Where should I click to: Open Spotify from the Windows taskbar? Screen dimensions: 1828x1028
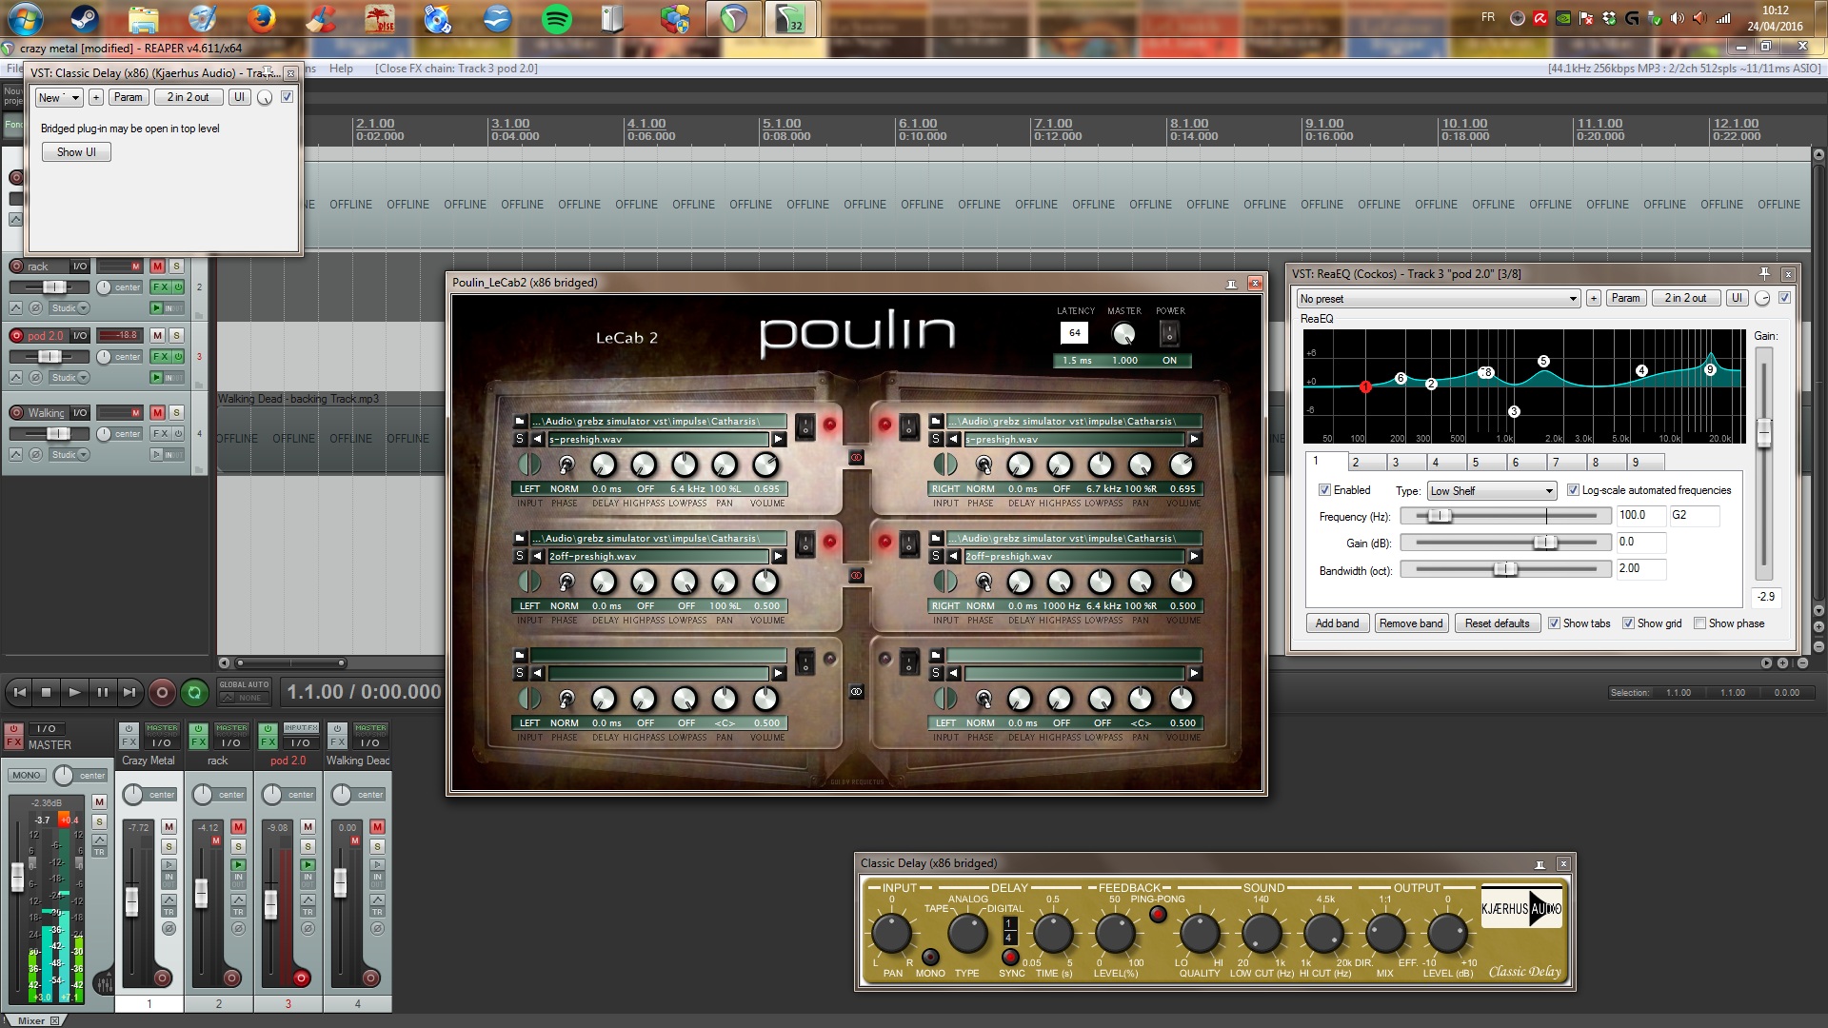point(556,18)
